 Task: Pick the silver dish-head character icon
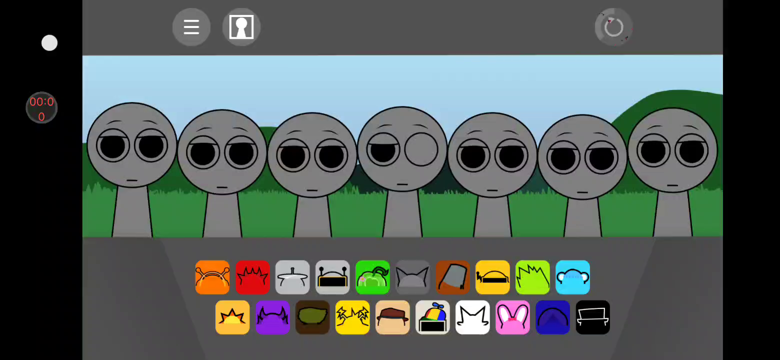point(292,277)
